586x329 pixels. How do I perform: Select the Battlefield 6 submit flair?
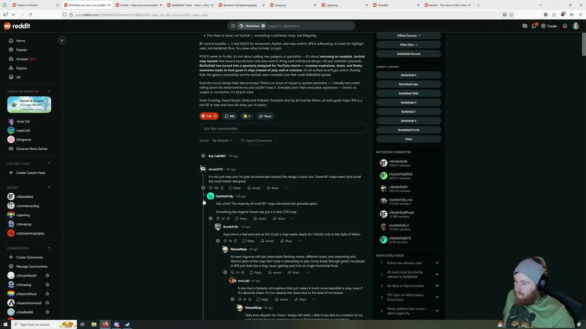point(408,75)
